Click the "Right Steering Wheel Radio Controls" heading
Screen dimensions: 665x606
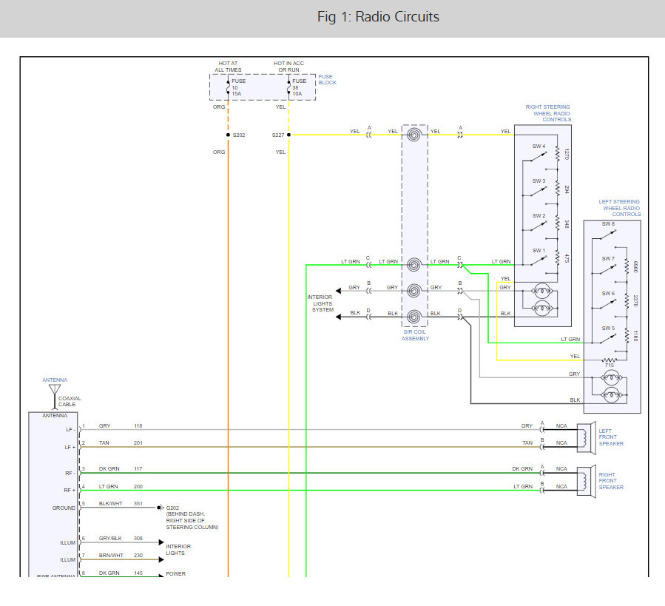pyautogui.click(x=547, y=113)
